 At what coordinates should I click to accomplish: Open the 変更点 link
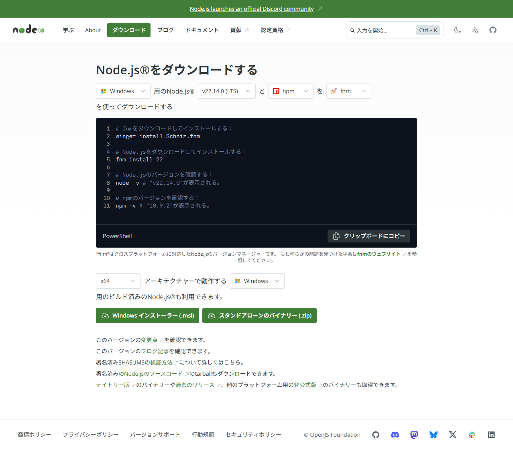point(150,340)
